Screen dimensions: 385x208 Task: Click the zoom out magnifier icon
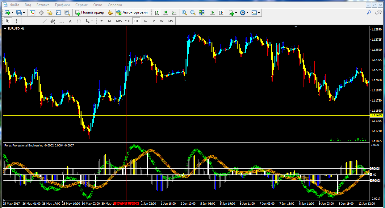(193, 13)
